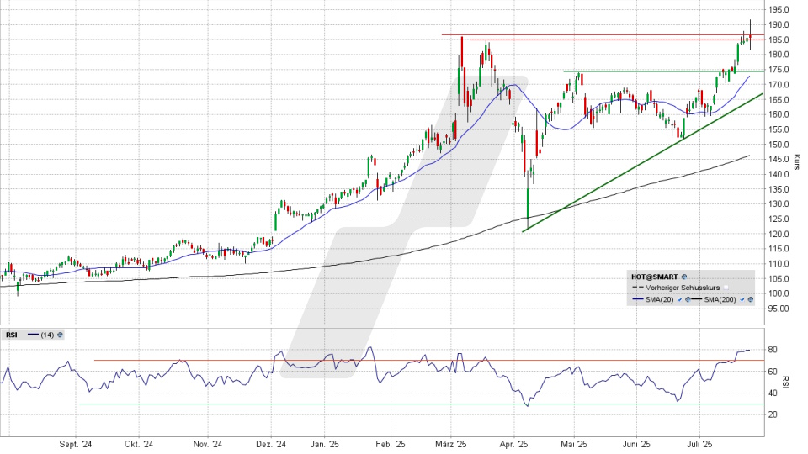Uncheck the SMA(20) checkbox
Viewport: 808px width, 454px height.
pyautogui.click(x=680, y=299)
